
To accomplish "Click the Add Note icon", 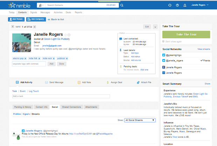I will 79,83.
